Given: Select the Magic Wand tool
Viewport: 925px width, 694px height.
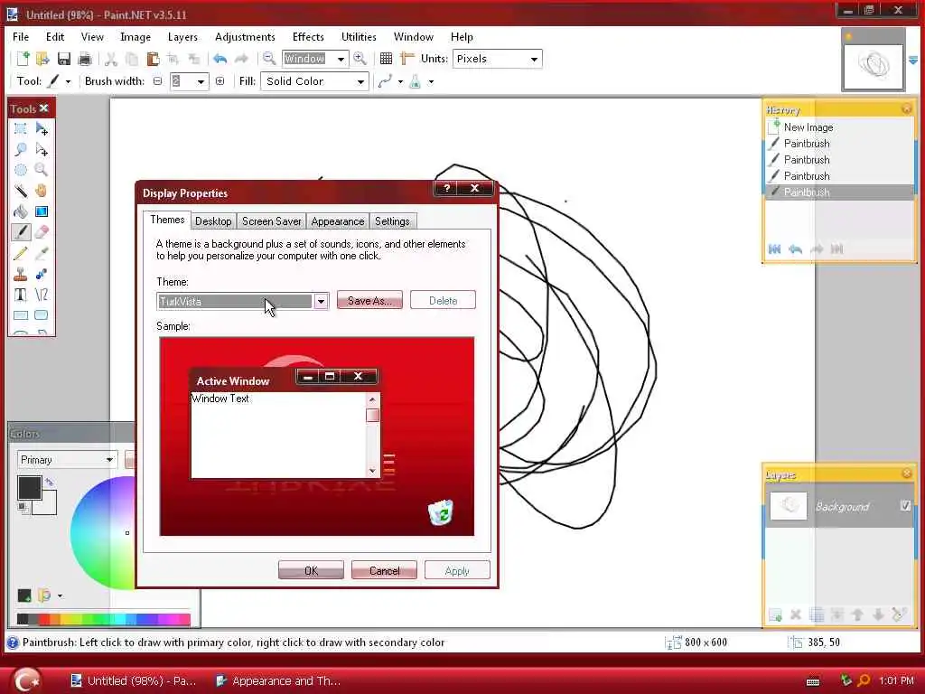Looking at the screenshot, I should [x=21, y=191].
